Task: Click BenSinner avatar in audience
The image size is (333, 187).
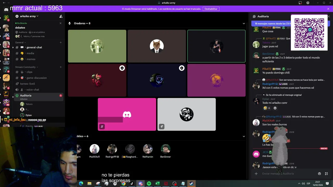Action: 165,149
